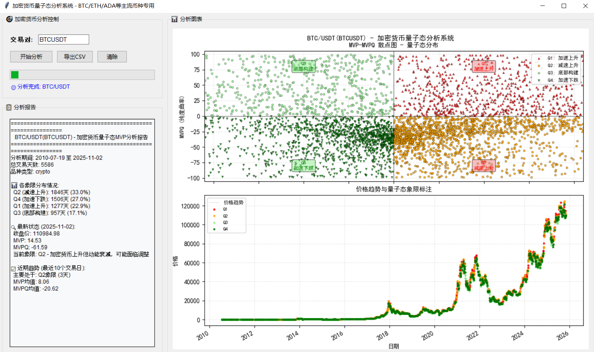
Task: Click the checkmark icon beside 近期趋势
Action: click(x=14, y=269)
